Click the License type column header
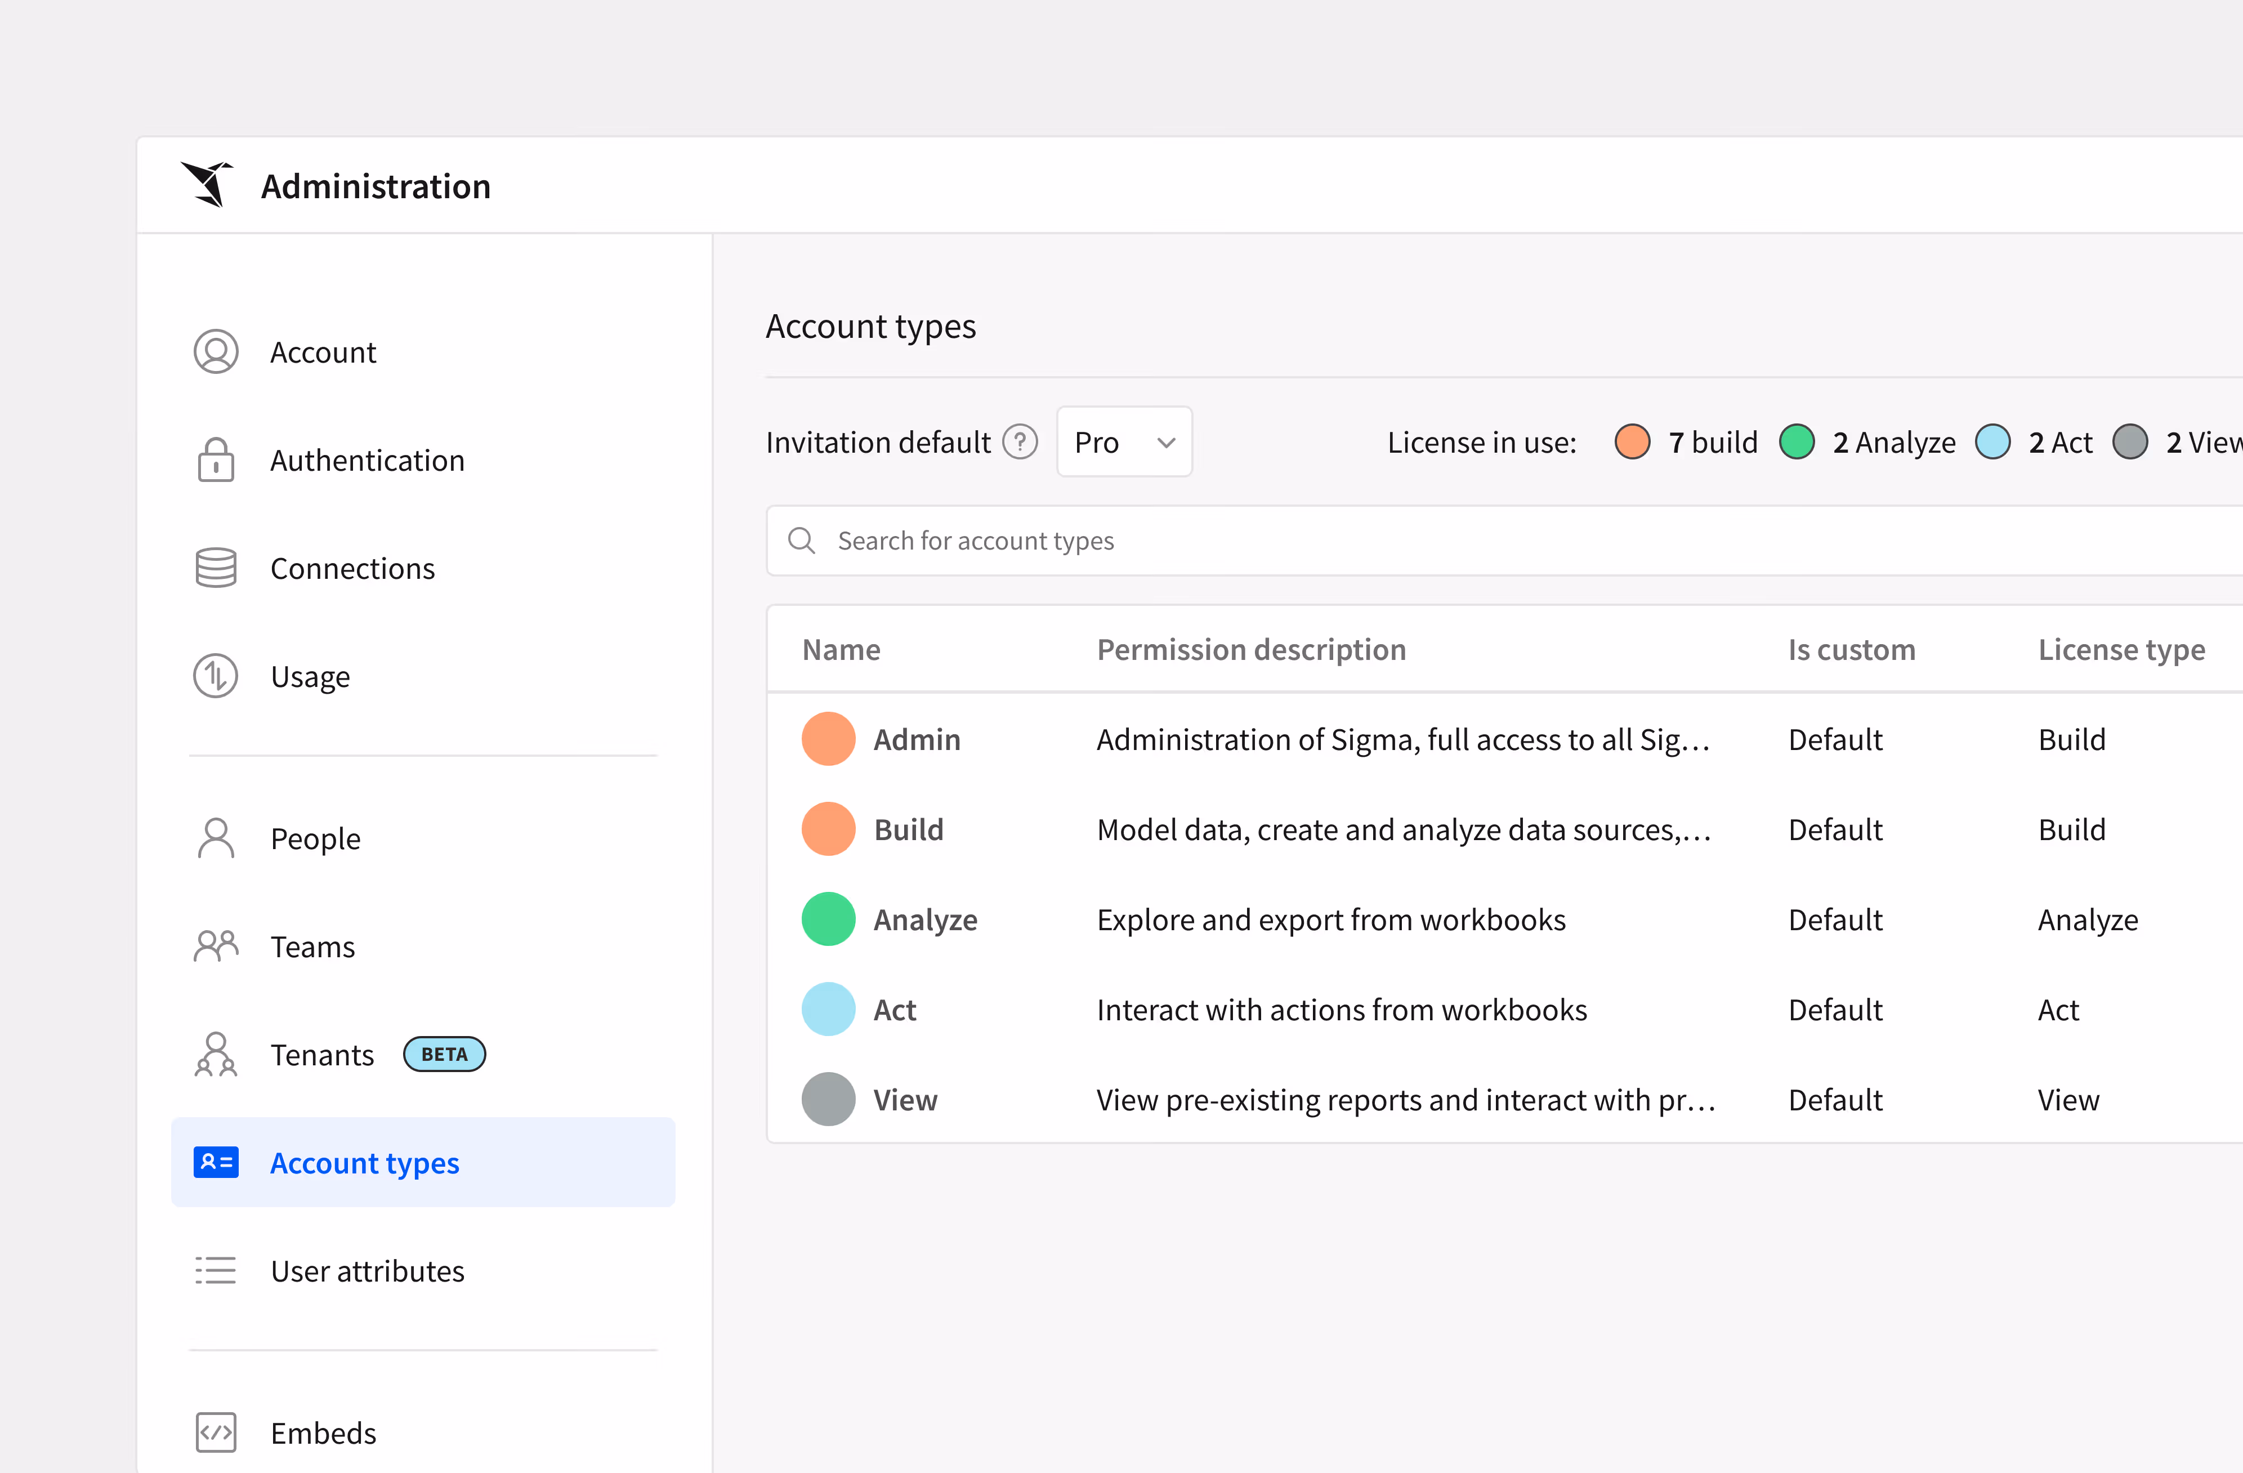Image resolution: width=2243 pixels, height=1473 pixels. pyautogui.click(x=2121, y=650)
